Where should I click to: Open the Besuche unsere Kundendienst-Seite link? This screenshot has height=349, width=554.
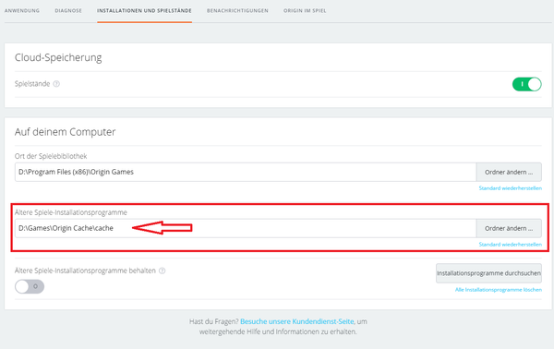click(296, 321)
